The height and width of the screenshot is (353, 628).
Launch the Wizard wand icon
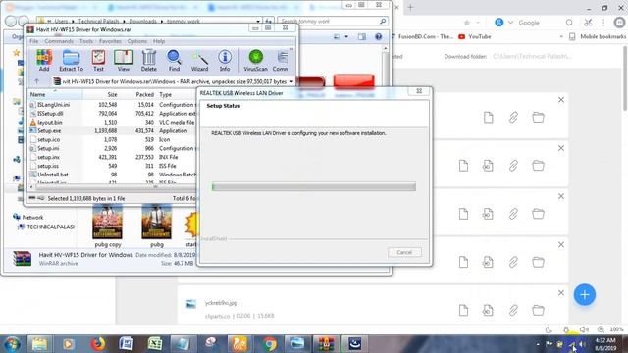[199, 61]
